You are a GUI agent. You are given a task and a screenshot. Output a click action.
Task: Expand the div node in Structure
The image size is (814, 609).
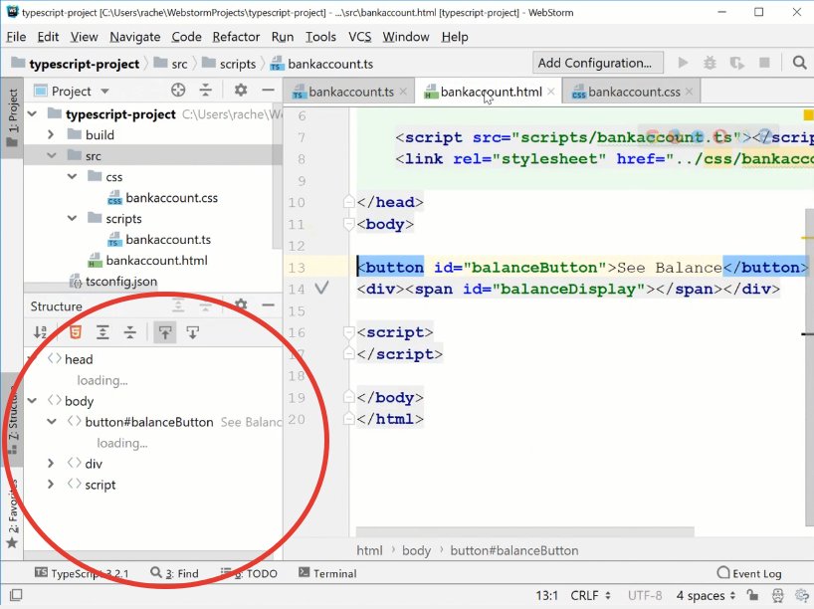pyautogui.click(x=51, y=463)
